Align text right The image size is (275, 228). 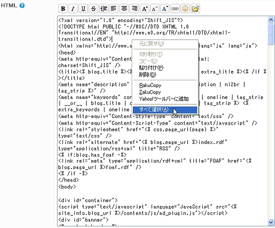134,8
